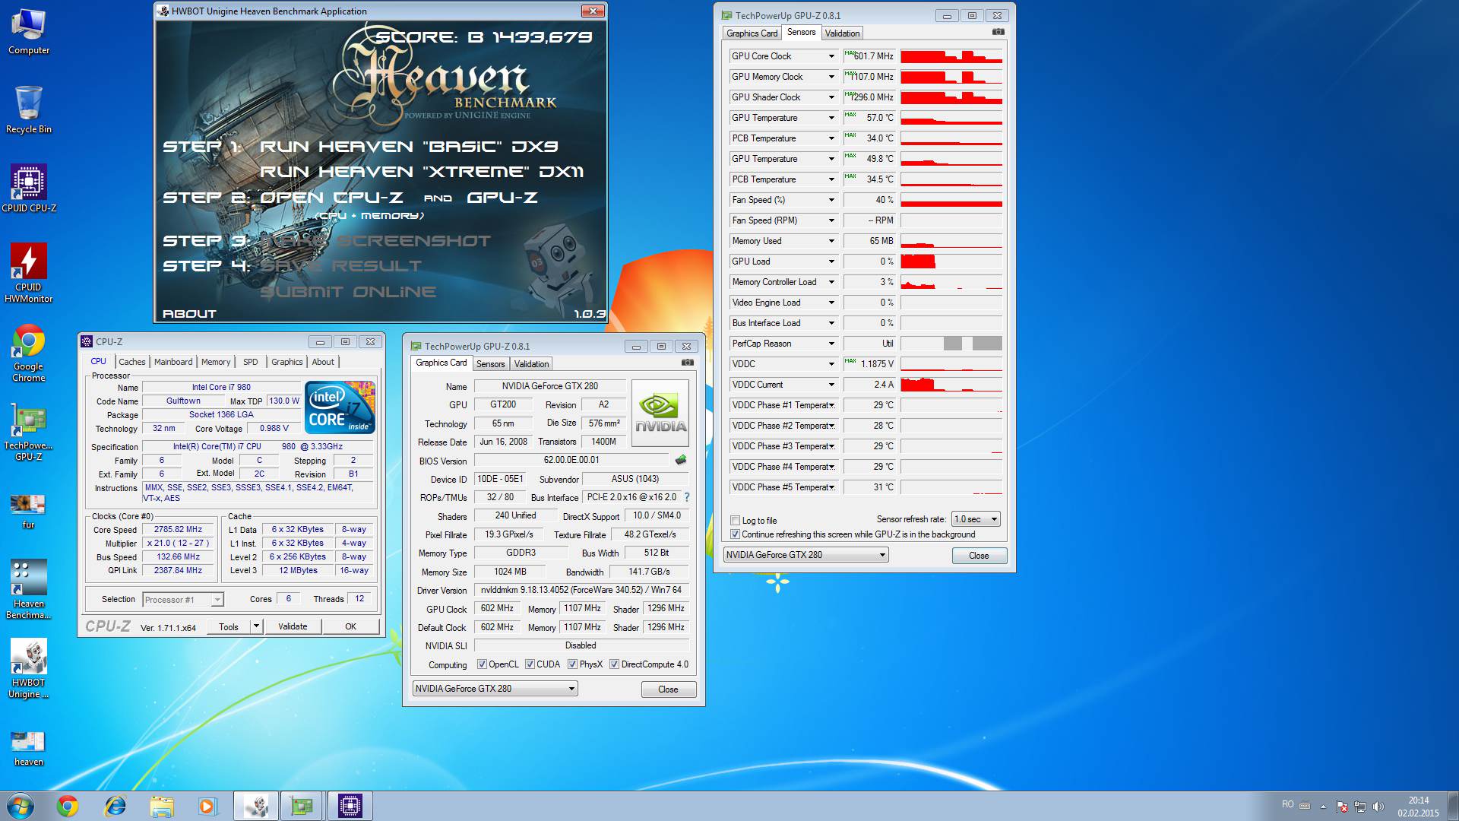Image resolution: width=1459 pixels, height=821 pixels.
Task: Click Close in GPU-Z Graphics Card window
Action: [668, 689]
